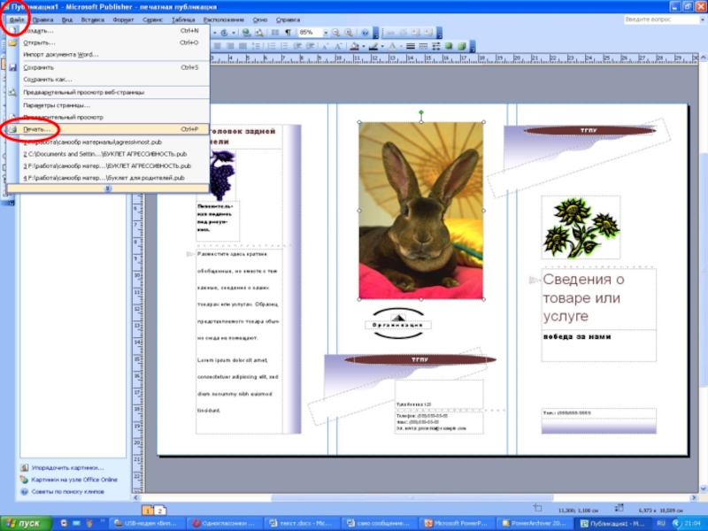
Task: Click the Windows Пуск start button
Action: [x=24, y=523]
